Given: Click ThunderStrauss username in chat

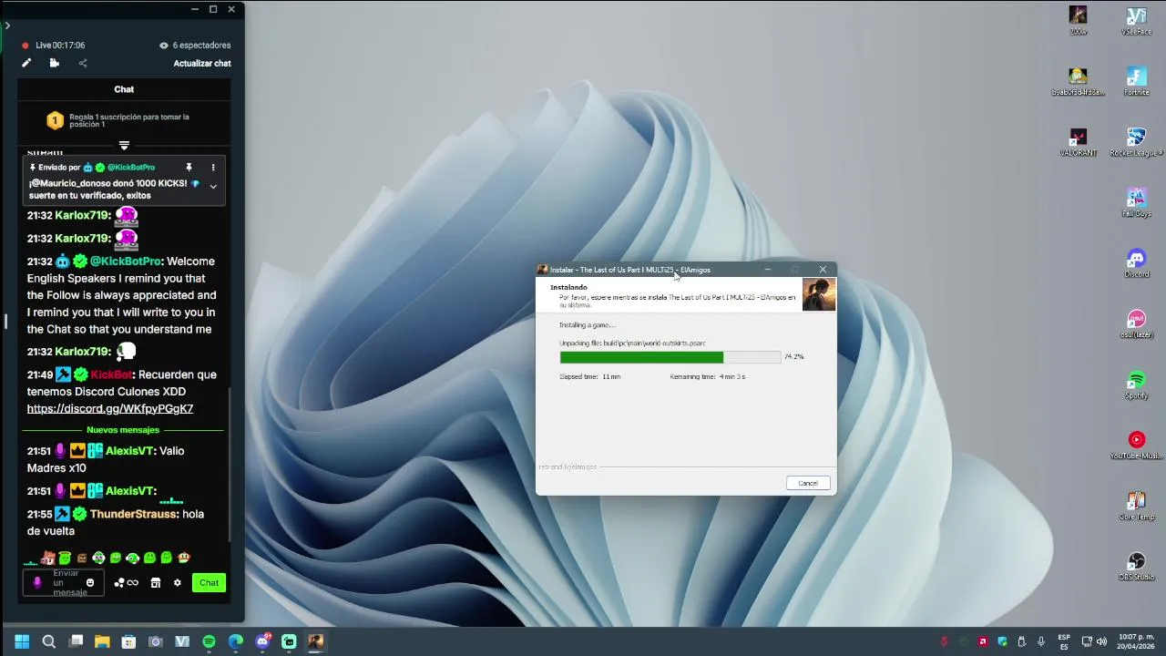Looking at the screenshot, I should (134, 514).
